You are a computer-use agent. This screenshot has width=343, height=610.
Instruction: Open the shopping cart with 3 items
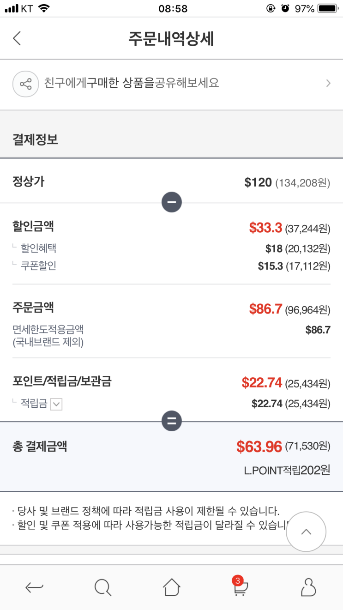click(240, 586)
